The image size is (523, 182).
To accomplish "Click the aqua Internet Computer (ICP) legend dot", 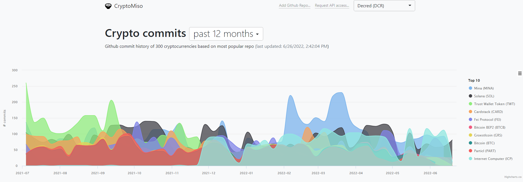I will 470,159.
